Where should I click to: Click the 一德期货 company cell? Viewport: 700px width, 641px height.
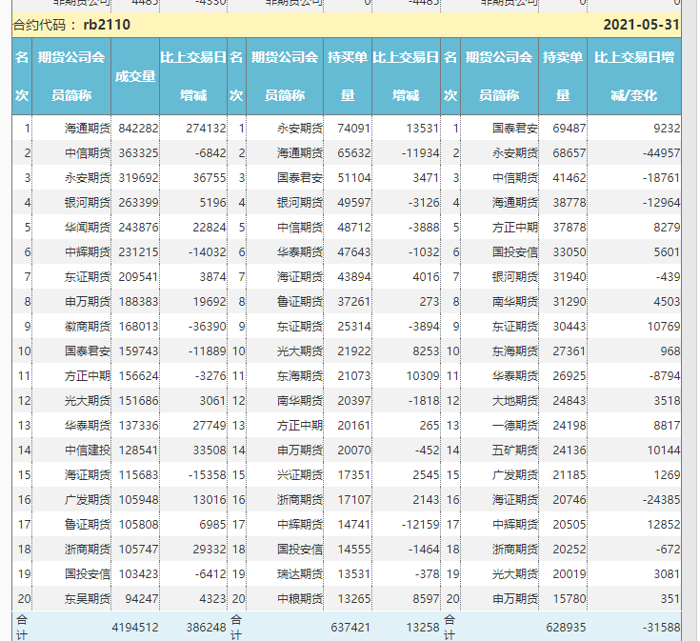(x=514, y=425)
